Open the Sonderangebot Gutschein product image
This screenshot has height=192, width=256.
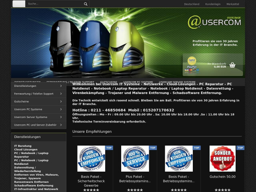coord(222,158)
